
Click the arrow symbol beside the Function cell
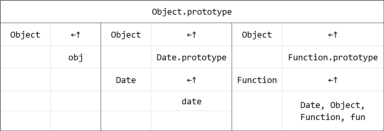(333, 80)
